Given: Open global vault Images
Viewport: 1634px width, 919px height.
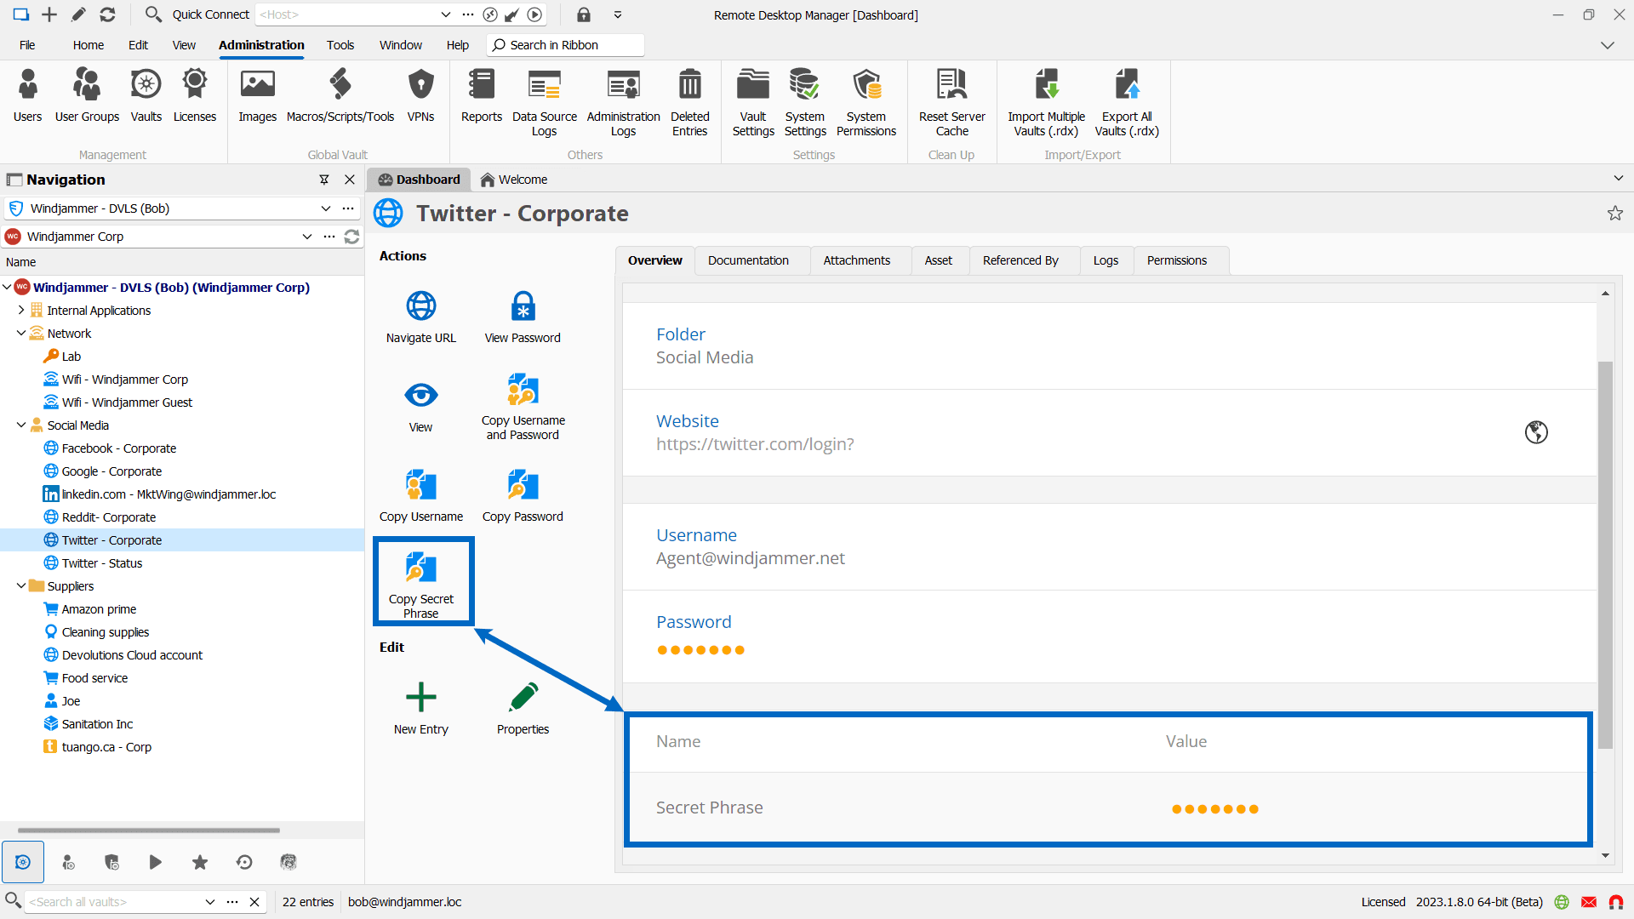Looking at the screenshot, I should point(257,95).
